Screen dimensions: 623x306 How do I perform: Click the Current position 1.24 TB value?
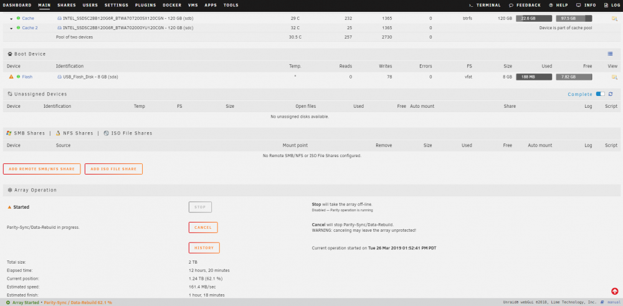(206, 279)
